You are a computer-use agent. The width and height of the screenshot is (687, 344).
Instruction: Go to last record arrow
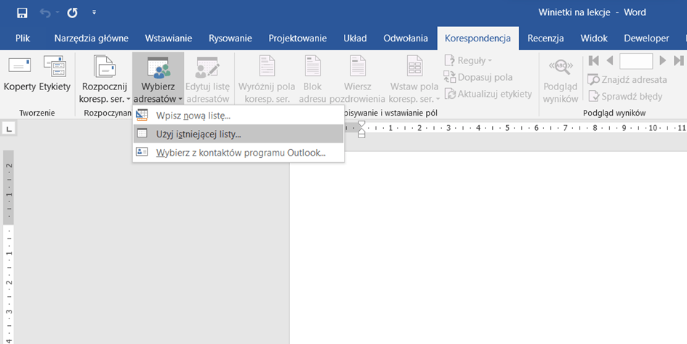tap(678, 61)
